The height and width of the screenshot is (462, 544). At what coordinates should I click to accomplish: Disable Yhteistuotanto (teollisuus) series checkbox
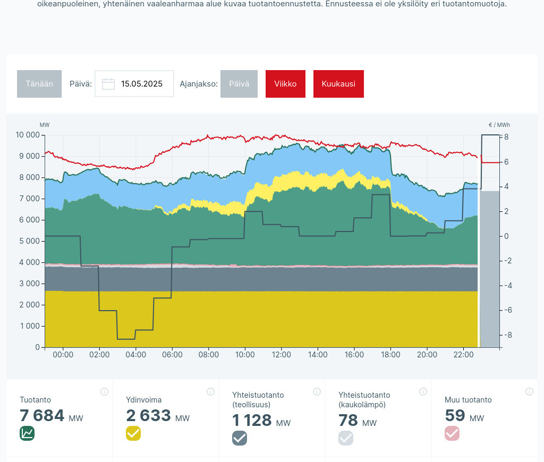tap(240, 438)
